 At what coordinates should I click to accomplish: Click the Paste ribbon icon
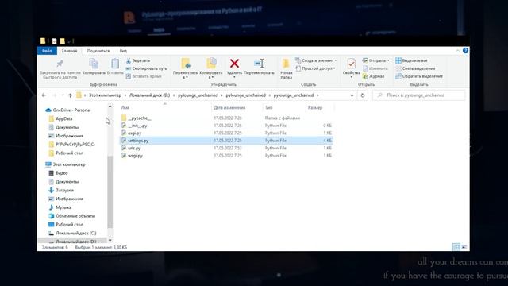[x=115, y=64]
